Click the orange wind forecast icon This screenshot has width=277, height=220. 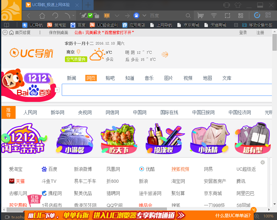[165, 54]
